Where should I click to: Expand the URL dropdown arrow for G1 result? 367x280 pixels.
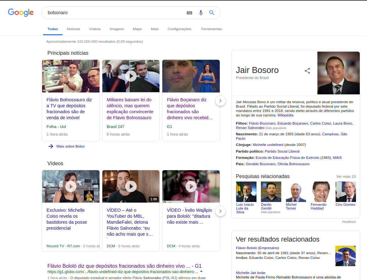pyautogui.click(x=201, y=272)
